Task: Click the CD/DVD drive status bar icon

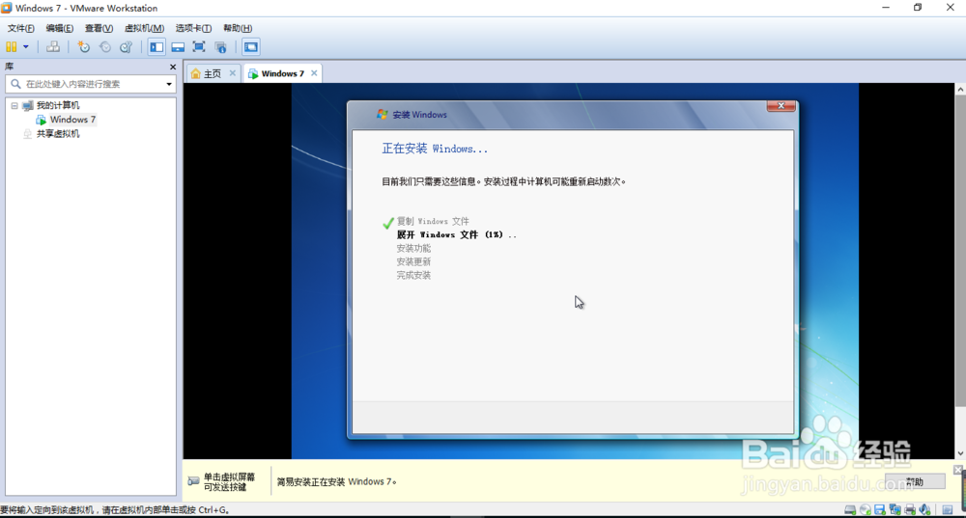Action: [x=865, y=509]
